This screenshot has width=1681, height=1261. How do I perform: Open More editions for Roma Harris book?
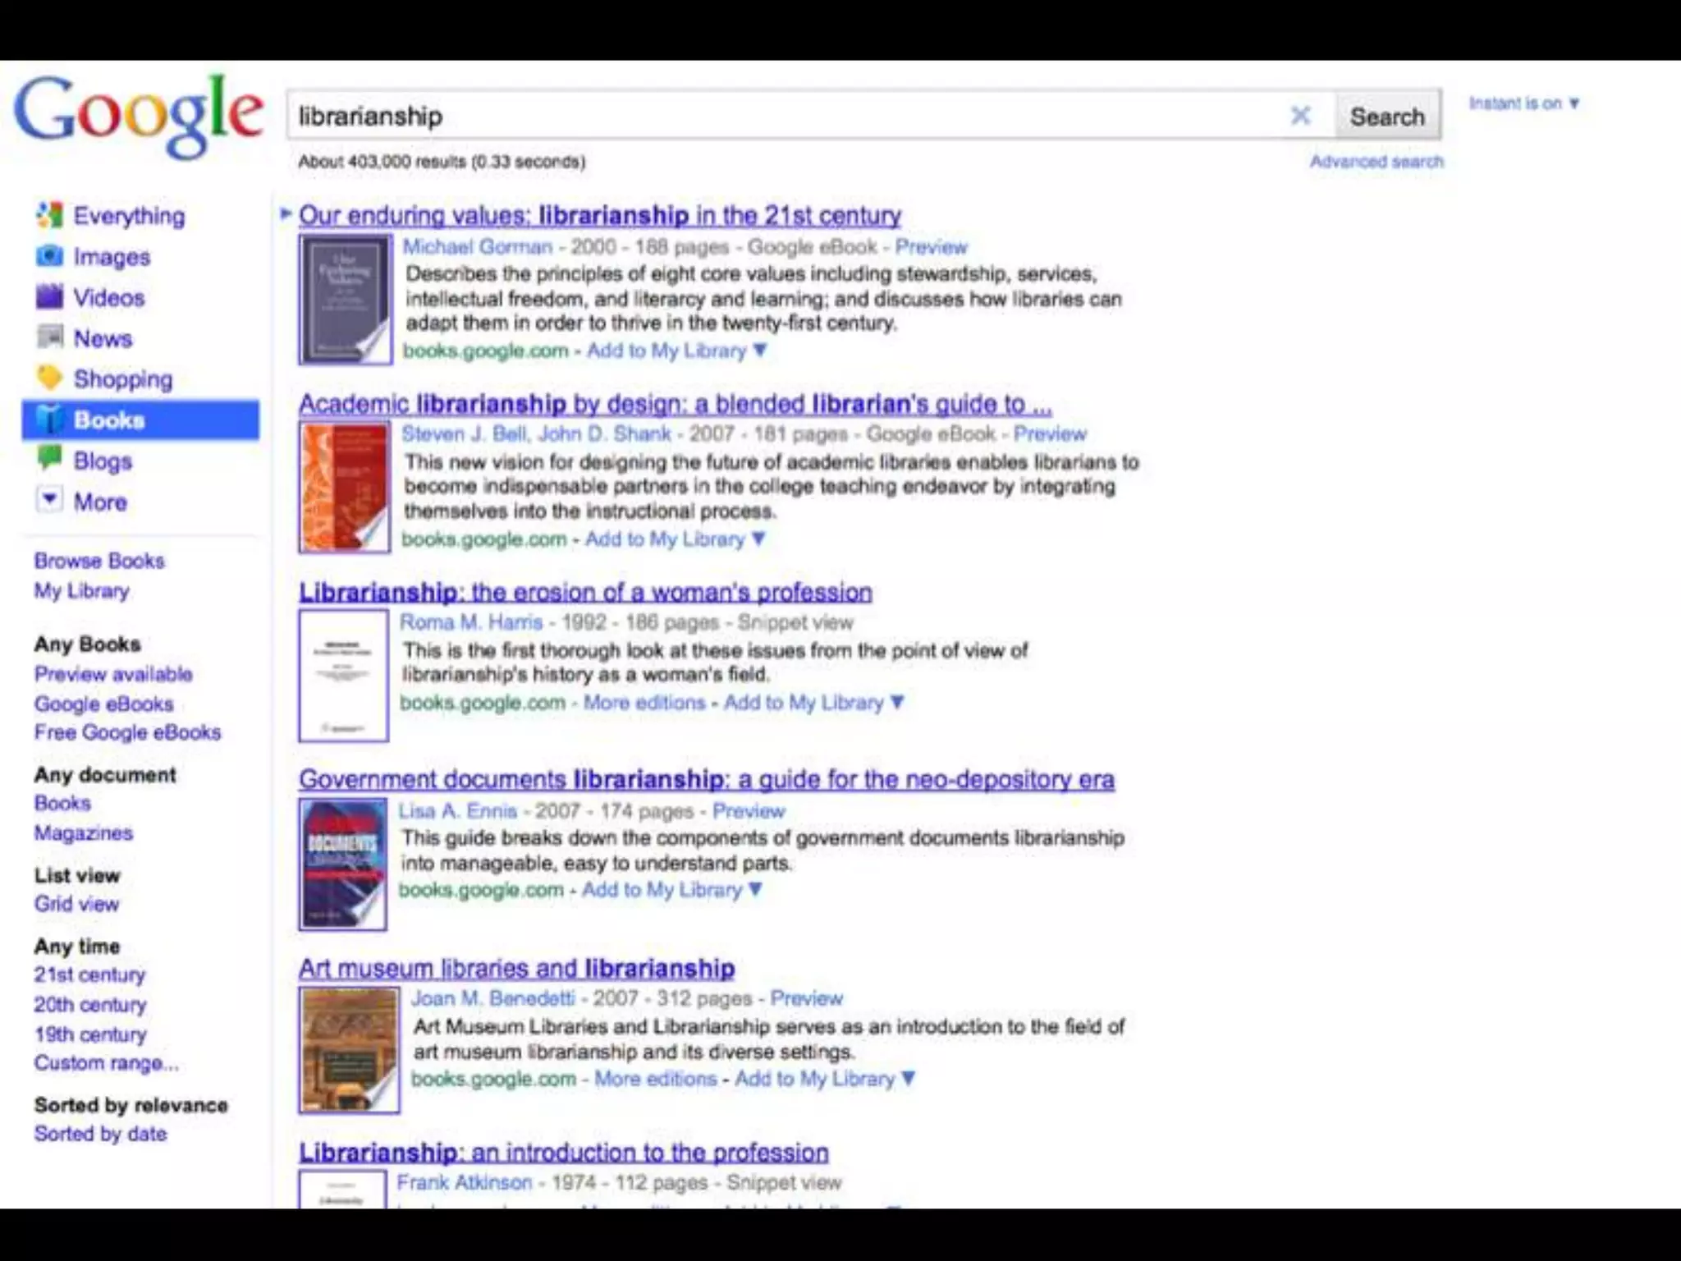coord(644,703)
